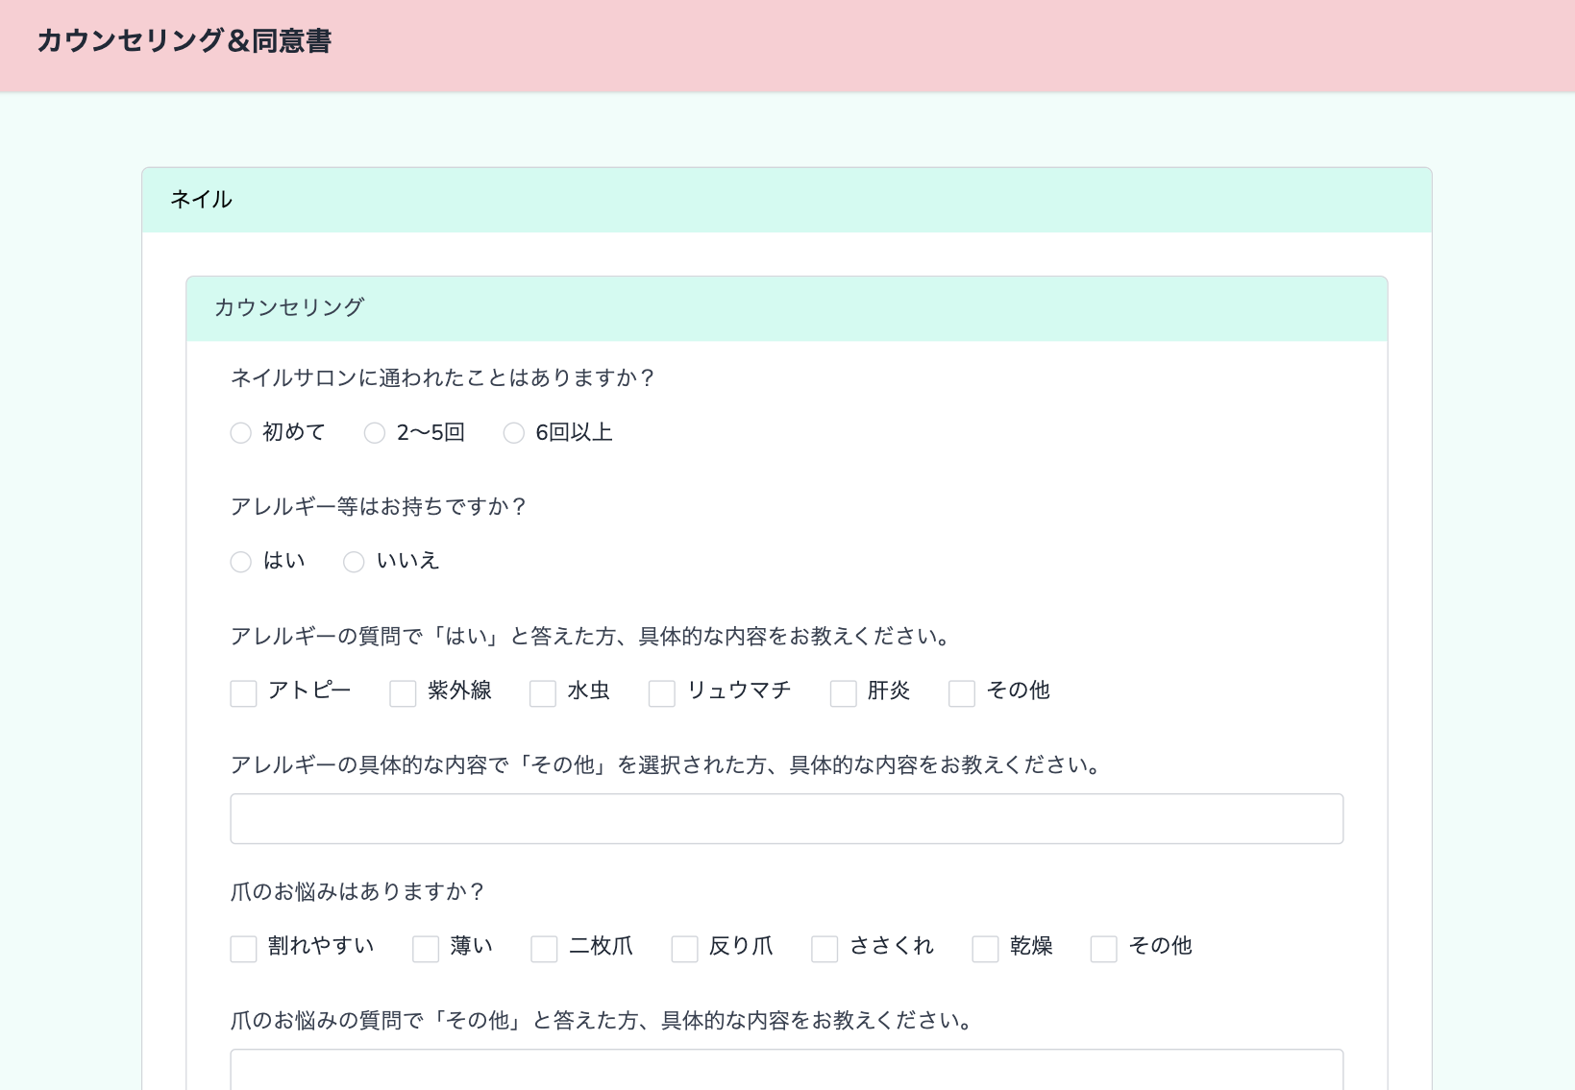Tick the 薄い nail checkbox
Viewport: 1575px width, 1090px height.
point(426,949)
